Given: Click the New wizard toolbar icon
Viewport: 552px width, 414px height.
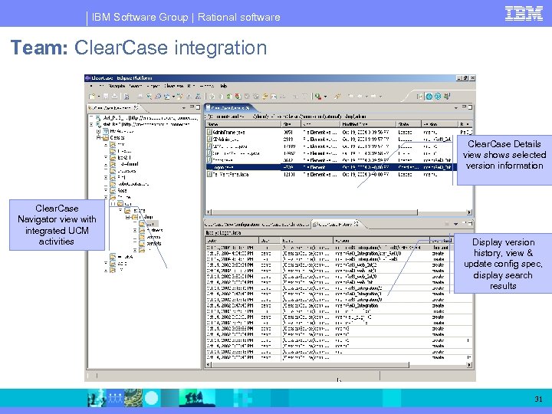Looking at the screenshot, I should tap(92, 96).
